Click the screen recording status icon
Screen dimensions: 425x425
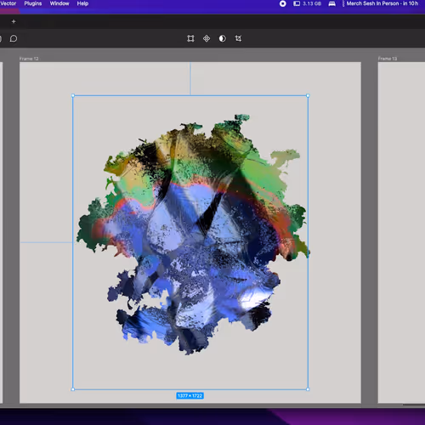click(282, 3)
